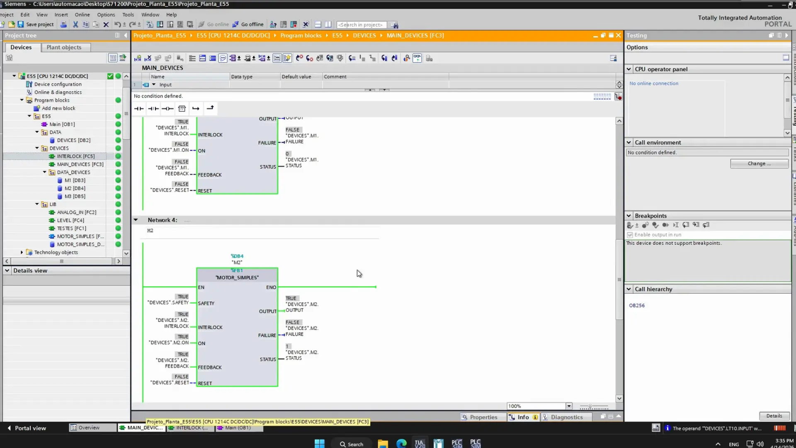This screenshot has width=796, height=448.
Task: Insert a close branch
Action: [x=210, y=109]
